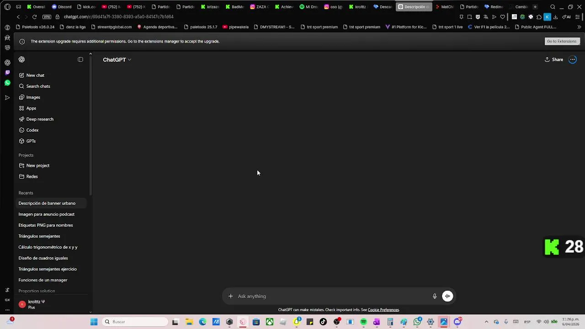This screenshot has height=329, width=585.
Task: Switch to the MatCha browser tab
Action: pyautogui.click(x=444, y=7)
